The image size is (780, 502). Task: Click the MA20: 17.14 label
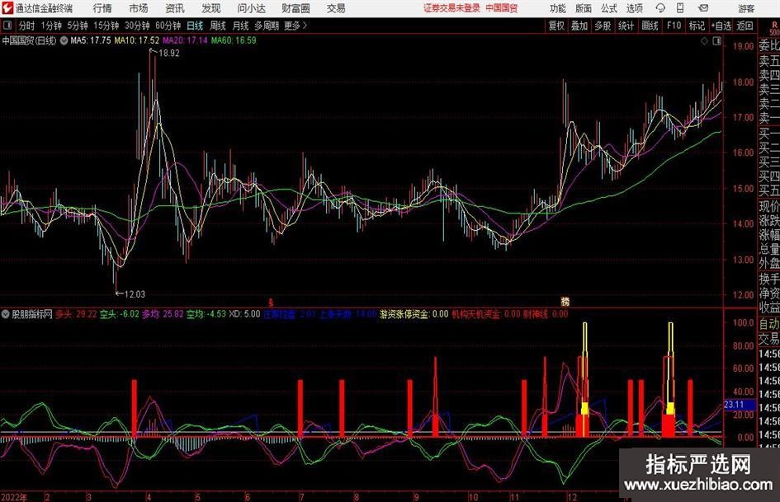[x=185, y=40]
